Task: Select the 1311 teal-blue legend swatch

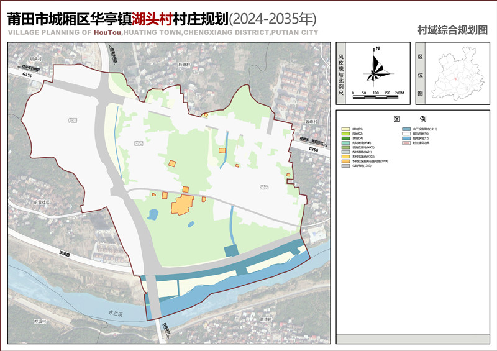Action: point(407,129)
